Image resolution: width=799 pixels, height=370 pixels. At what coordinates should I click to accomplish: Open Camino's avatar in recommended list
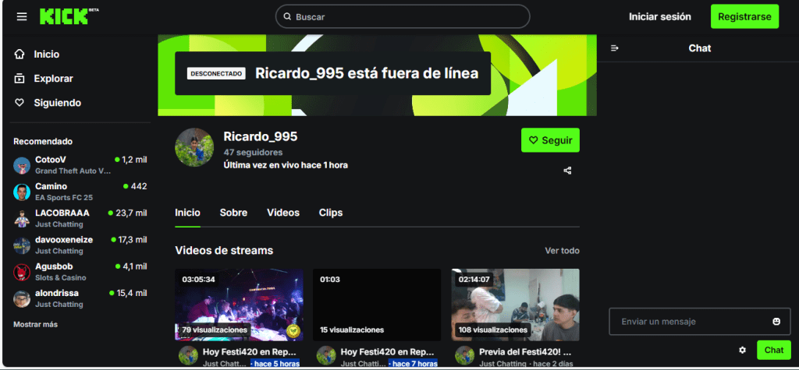[x=22, y=192]
